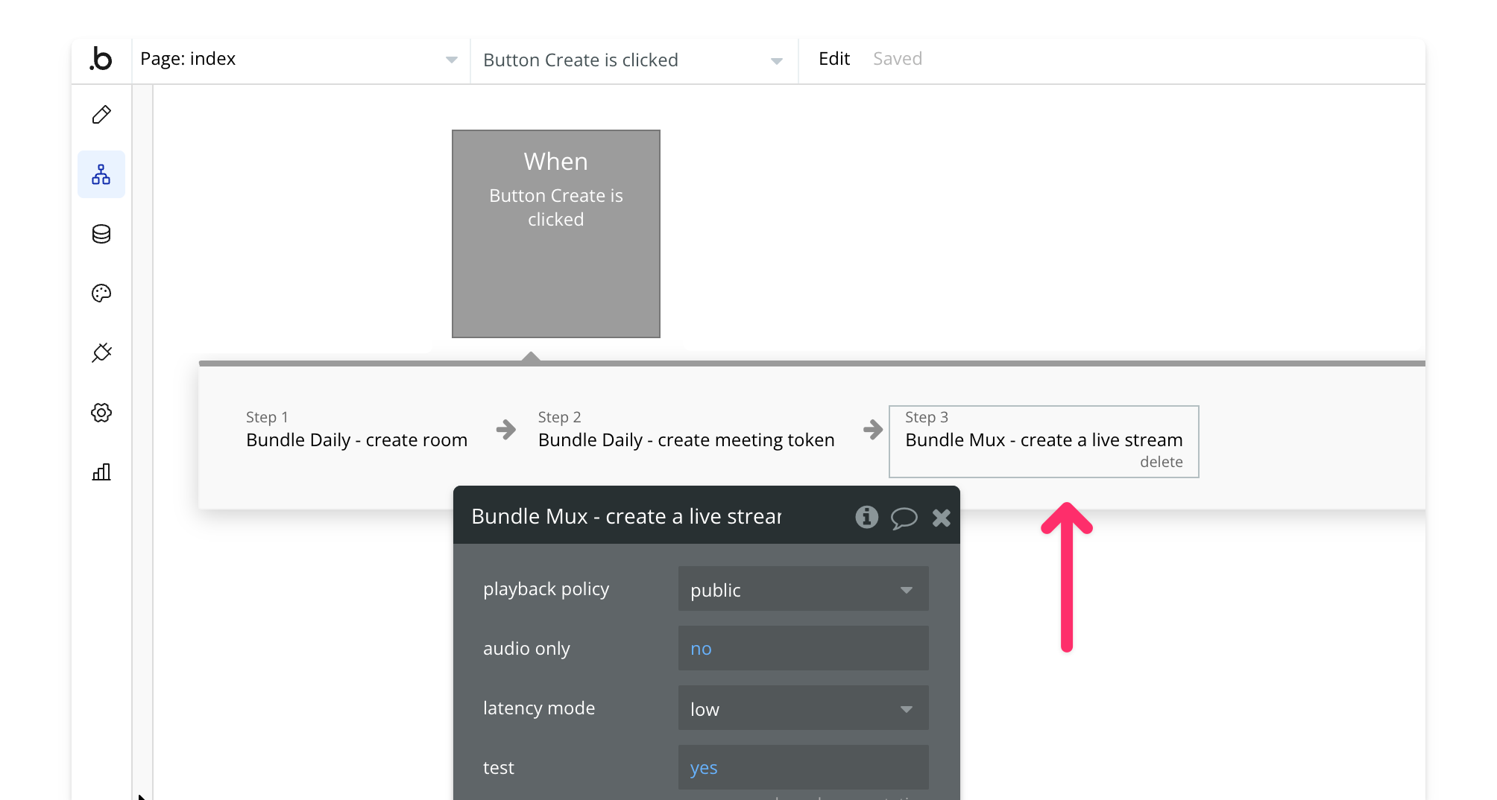
Task: Select Step 1 Bundle Daily create room
Action: pos(356,439)
